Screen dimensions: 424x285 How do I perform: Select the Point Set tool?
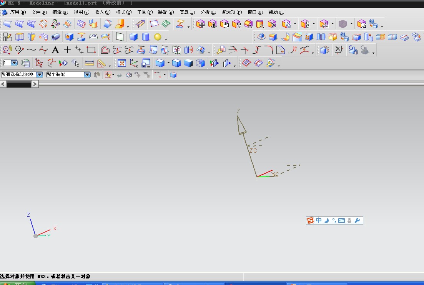pos(79,50)
